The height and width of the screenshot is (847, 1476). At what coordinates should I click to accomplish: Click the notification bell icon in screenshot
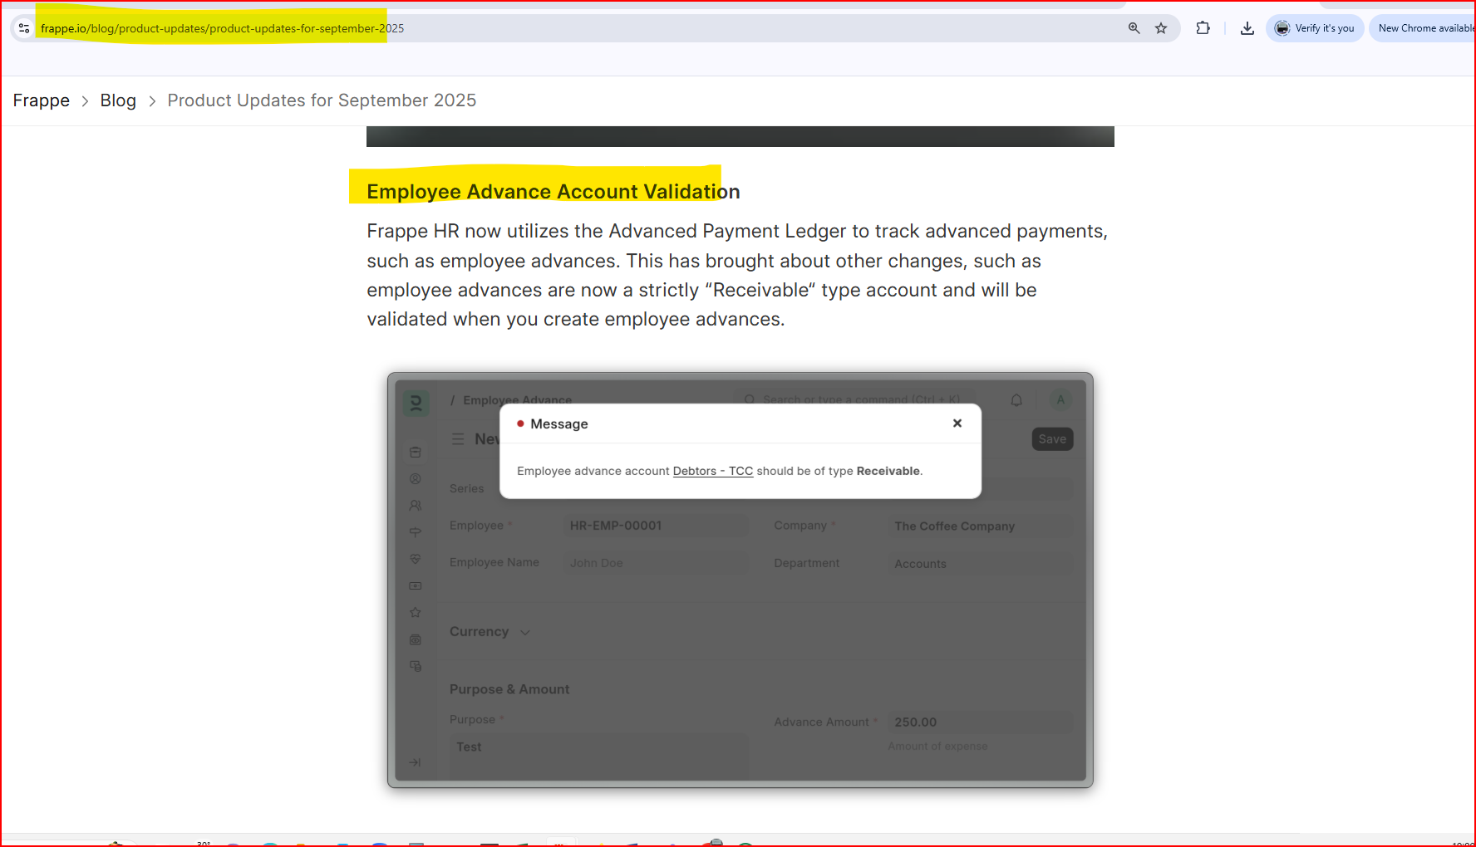coord(1016,400)
